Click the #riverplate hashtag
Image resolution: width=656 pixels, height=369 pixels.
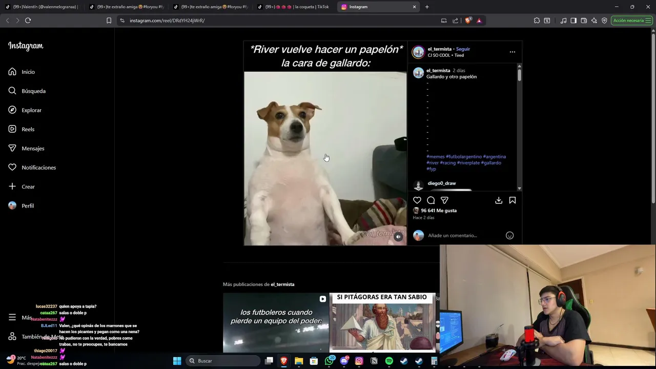(468, 163)
